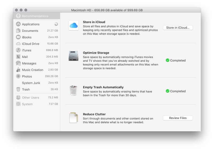The height and width of the screenshot is (150, 214).
Task: Open the iCloud Drive category
Action: coord(37,44)
